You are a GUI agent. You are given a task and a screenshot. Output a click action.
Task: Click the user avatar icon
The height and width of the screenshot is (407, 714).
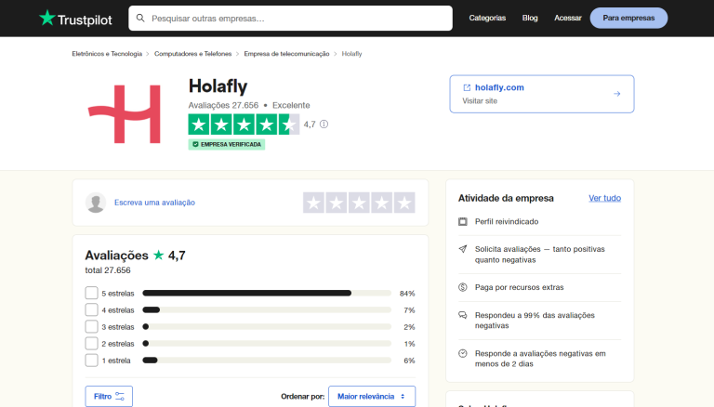(x=96, y=203)
